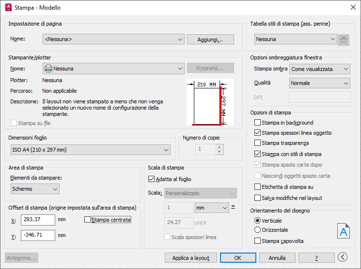Click the plot style table editor icon
The height and width of the screenshot is (269, 361).
[x=344, y=40]
